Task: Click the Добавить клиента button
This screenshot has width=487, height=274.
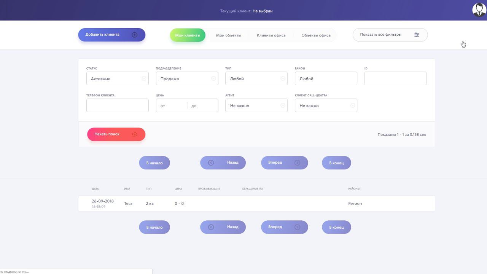Action: click(x=112, y=35)
